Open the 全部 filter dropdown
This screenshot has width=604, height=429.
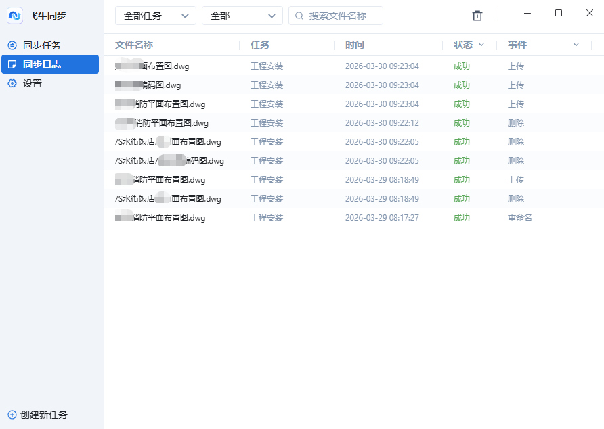242,16
